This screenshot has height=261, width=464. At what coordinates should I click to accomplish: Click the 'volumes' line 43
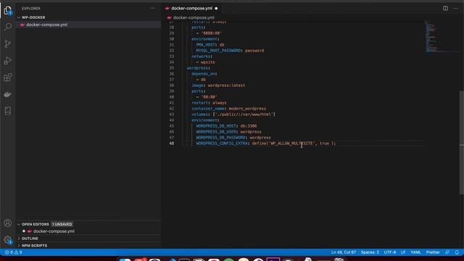233,115
